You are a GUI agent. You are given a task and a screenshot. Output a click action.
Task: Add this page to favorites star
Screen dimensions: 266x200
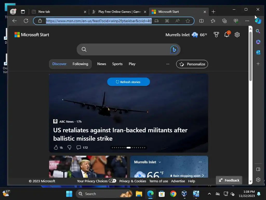coord(188,21)
